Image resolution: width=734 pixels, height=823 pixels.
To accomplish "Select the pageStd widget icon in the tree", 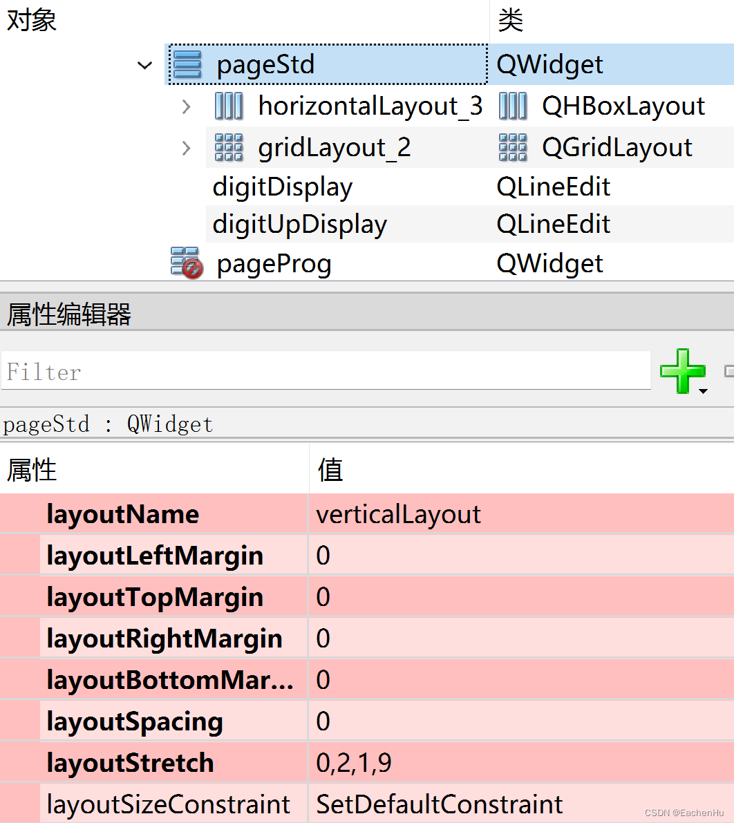I will coord(185,64).
